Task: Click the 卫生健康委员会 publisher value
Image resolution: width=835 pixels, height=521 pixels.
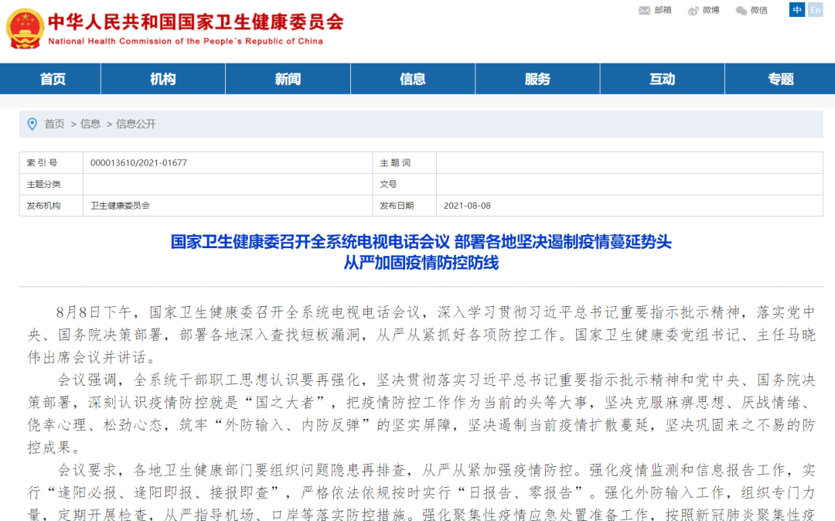Action: point(121,206)
